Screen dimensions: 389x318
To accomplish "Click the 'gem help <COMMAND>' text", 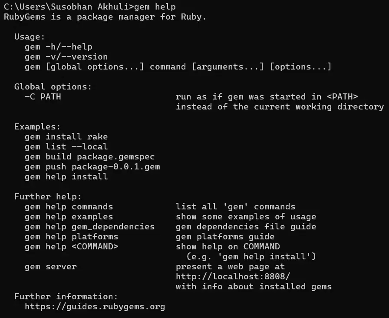I will 71,247.
